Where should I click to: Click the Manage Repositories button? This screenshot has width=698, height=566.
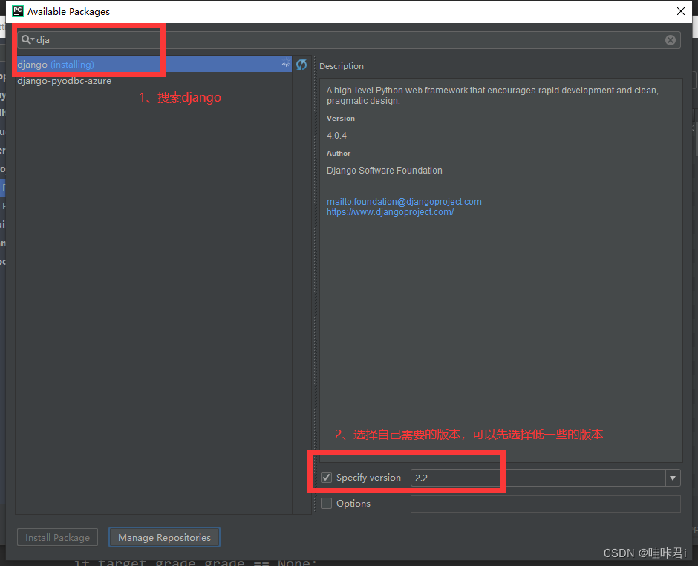pyautogui.click(x=164, y=538)
